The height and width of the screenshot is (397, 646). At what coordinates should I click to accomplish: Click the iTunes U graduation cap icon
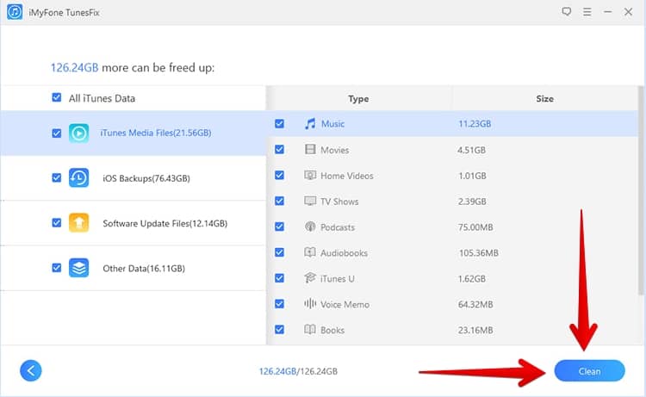(x=310, y=278)
